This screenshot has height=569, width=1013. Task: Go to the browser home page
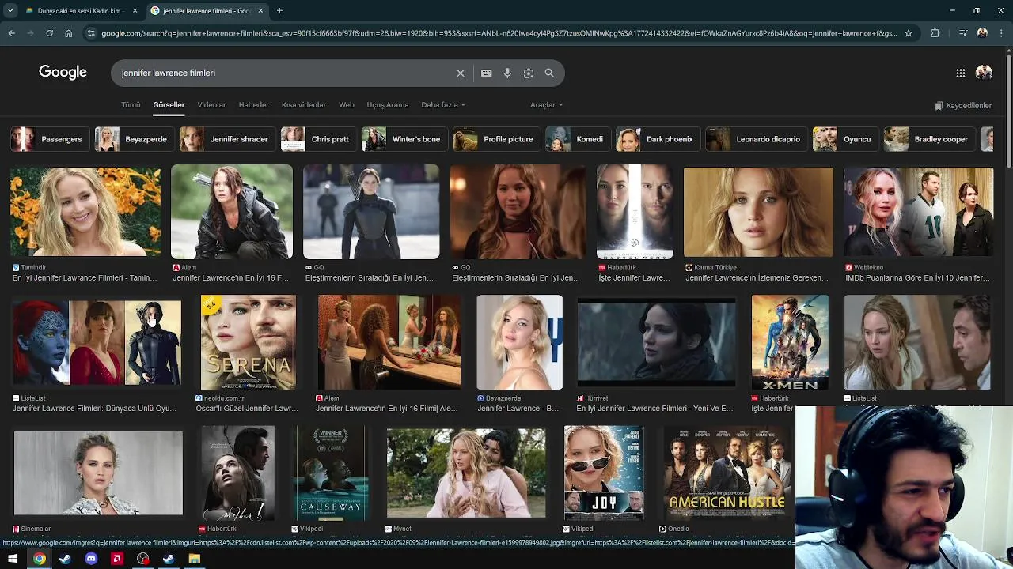68,33
